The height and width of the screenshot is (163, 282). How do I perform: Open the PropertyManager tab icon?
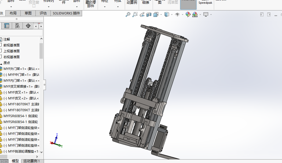[x=7, y=26]
